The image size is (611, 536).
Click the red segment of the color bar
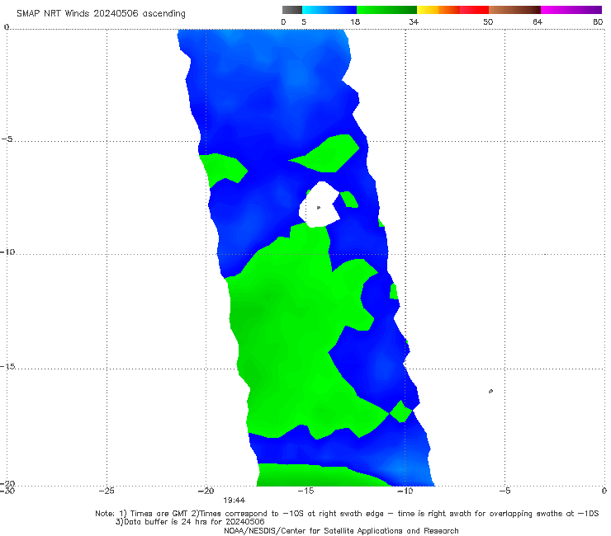[474, 10]
